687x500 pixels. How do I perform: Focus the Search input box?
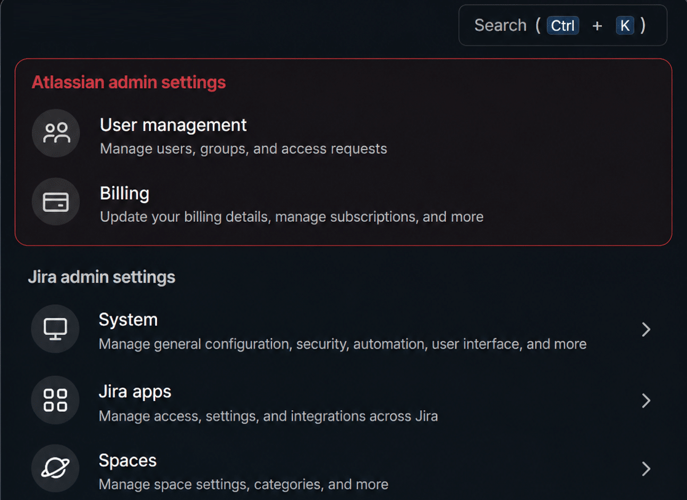click(563, 25)
